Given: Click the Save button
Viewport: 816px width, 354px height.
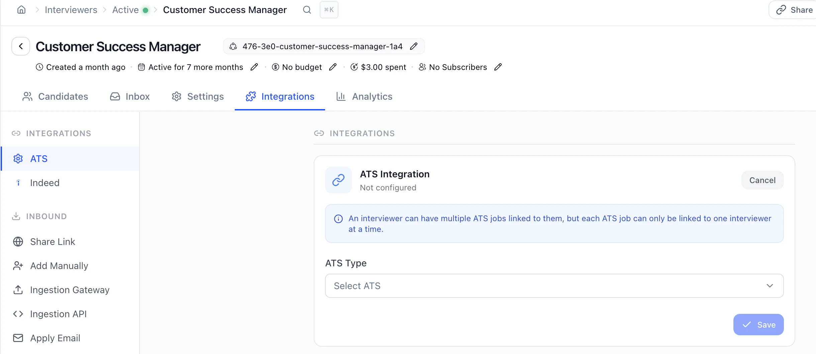Looking at the screenshot, I should (758, 325).
